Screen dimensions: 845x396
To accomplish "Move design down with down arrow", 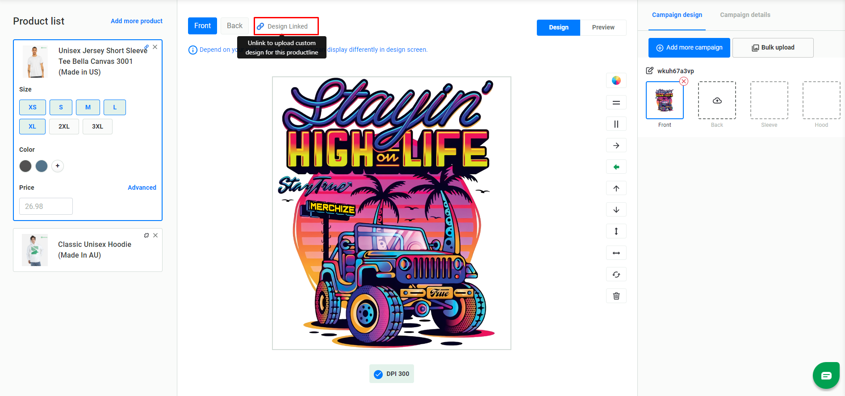I will pyautogui.click(x=616, y=210).
